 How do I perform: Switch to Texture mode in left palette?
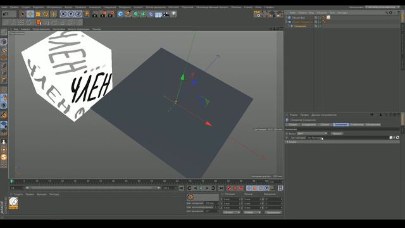pyautogui.click(x=4, y=49)
